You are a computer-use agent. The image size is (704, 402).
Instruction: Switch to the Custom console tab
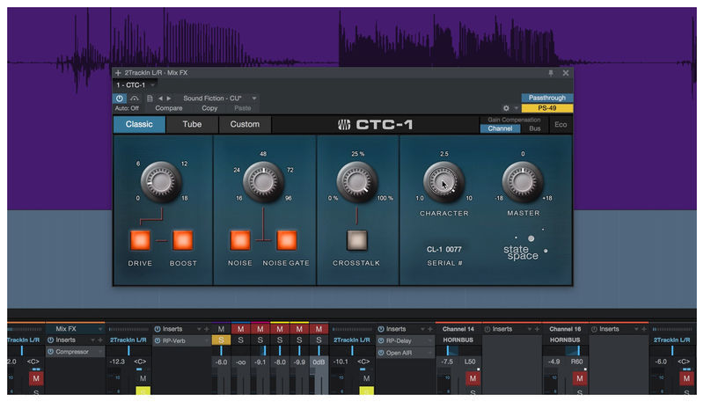click(245, 124)
